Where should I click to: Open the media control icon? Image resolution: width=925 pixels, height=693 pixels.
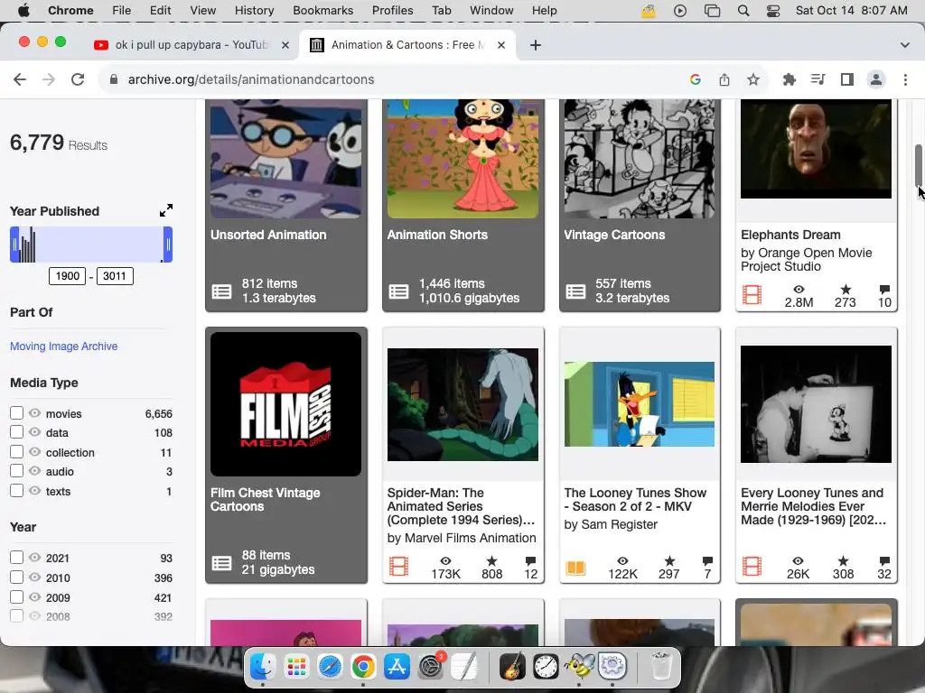click(818, 79)
